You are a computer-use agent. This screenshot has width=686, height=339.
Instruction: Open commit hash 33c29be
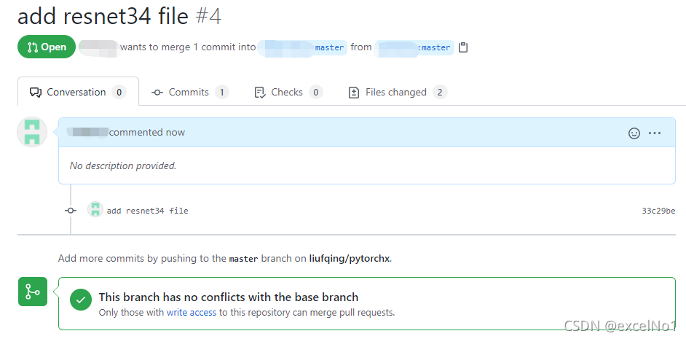click(658, 211)
